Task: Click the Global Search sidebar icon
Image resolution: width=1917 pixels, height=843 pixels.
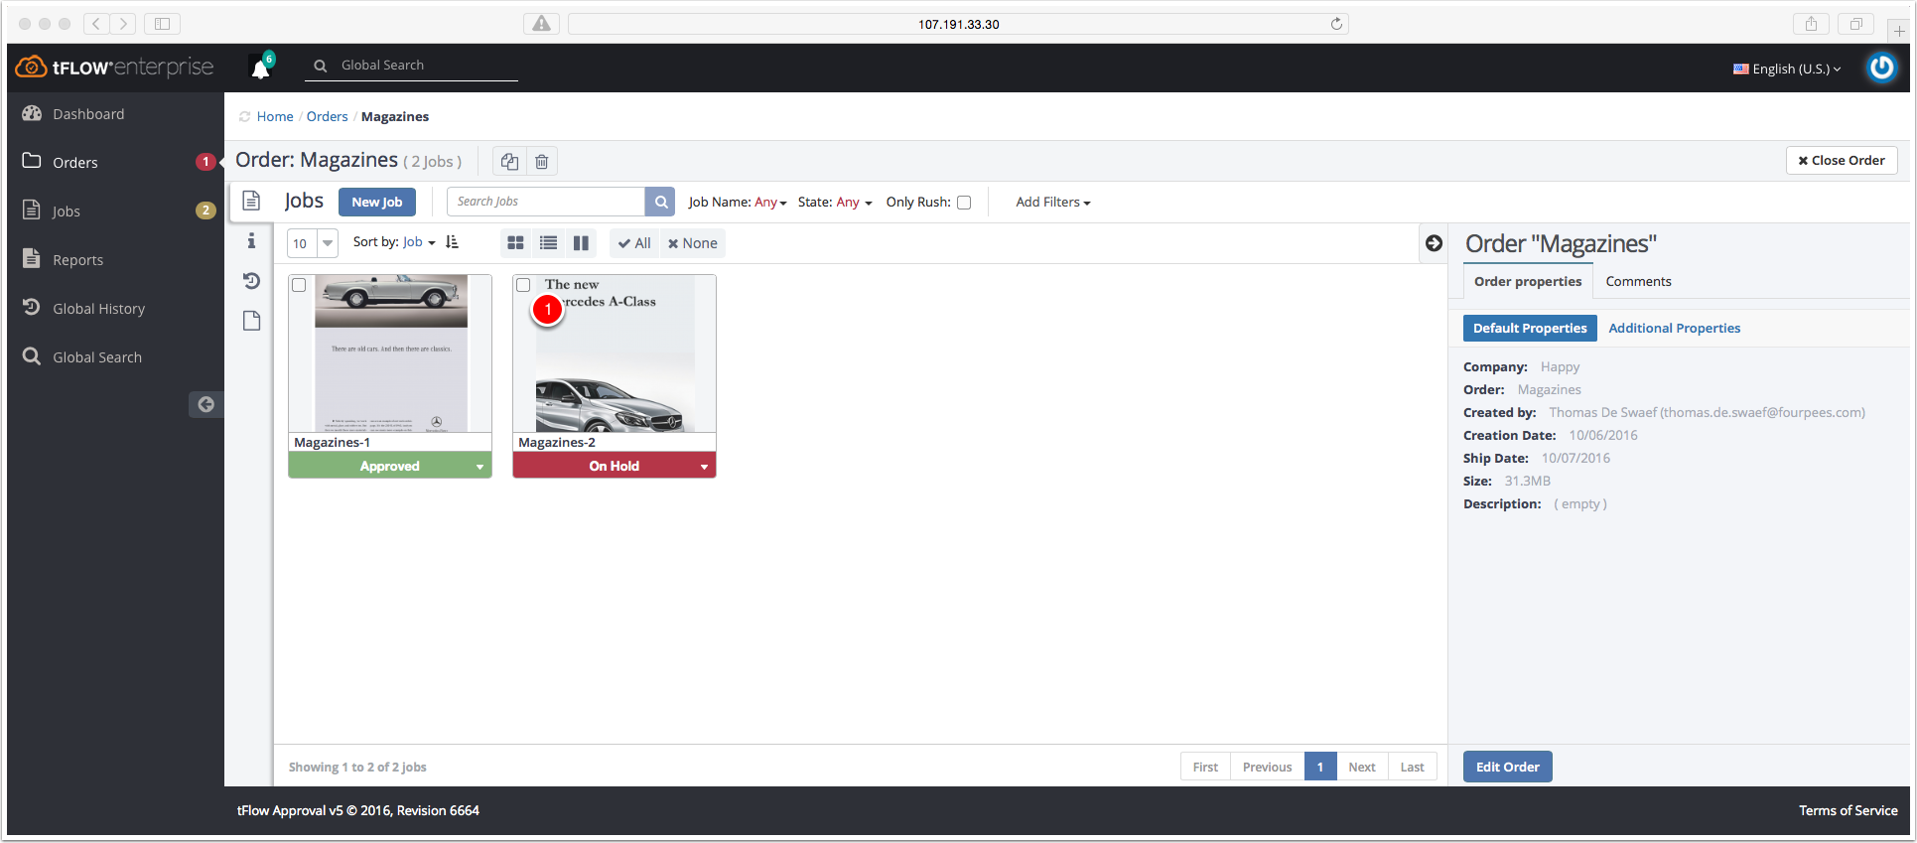Action: tap(32, 356)
